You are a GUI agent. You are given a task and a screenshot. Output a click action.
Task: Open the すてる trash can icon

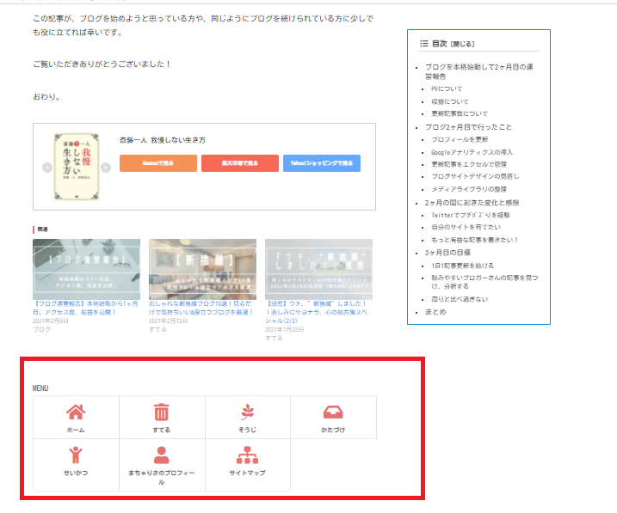coord(161,412)
